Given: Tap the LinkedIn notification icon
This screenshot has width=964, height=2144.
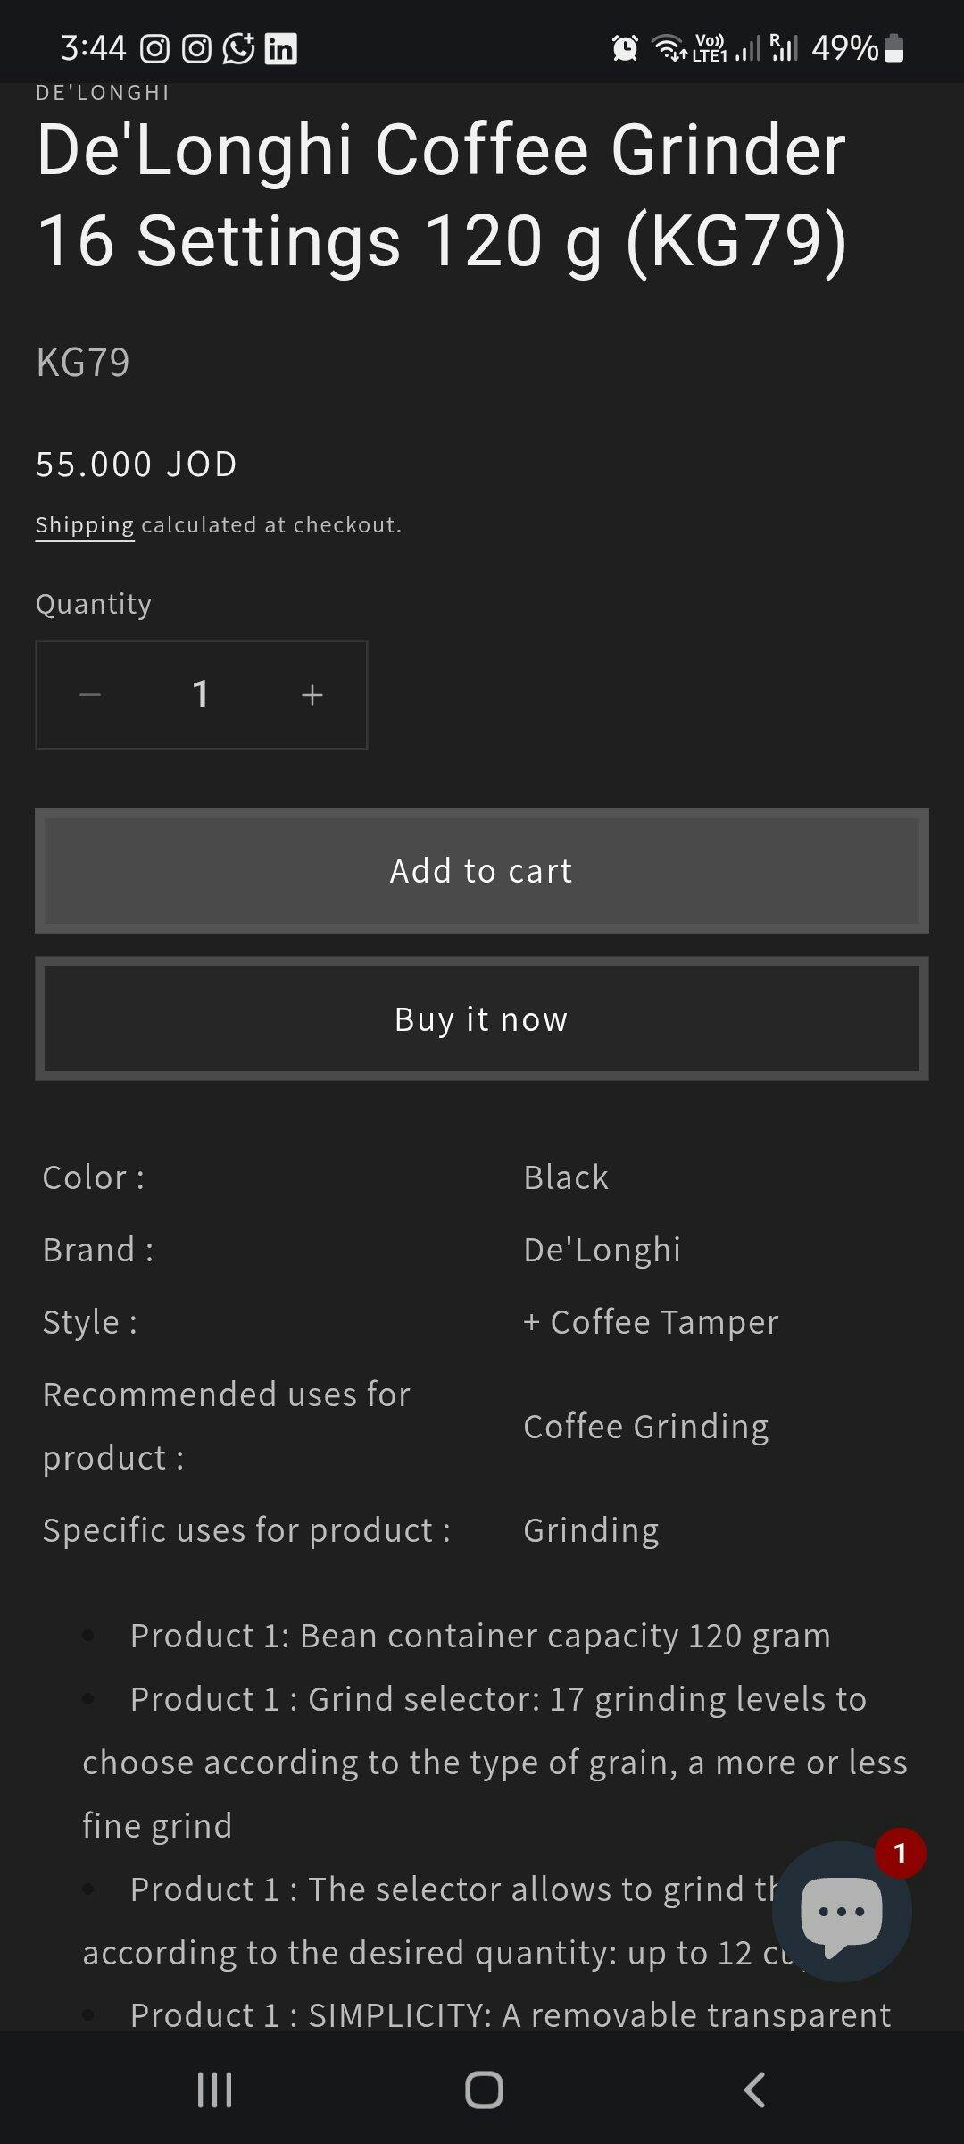Looking at the screenshot, I should pyautogui.click(x=281, y=48).
